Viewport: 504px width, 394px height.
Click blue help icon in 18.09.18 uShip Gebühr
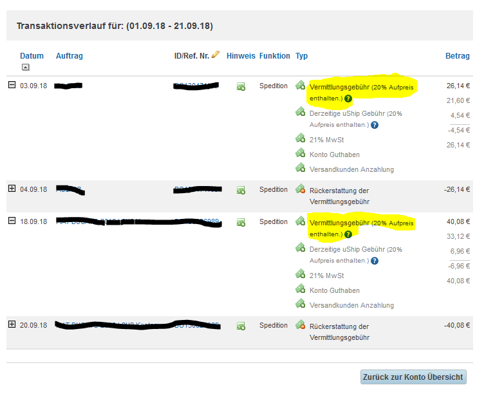coord(374,261)
